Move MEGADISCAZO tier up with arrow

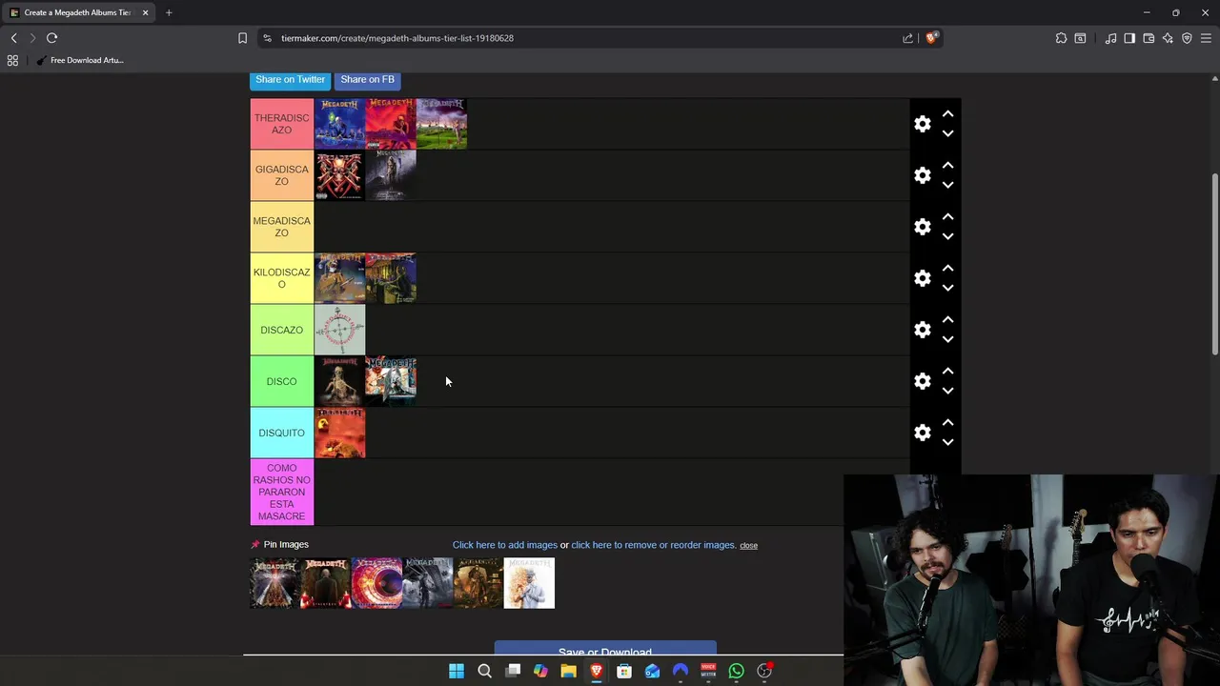[x=947, y=216]
